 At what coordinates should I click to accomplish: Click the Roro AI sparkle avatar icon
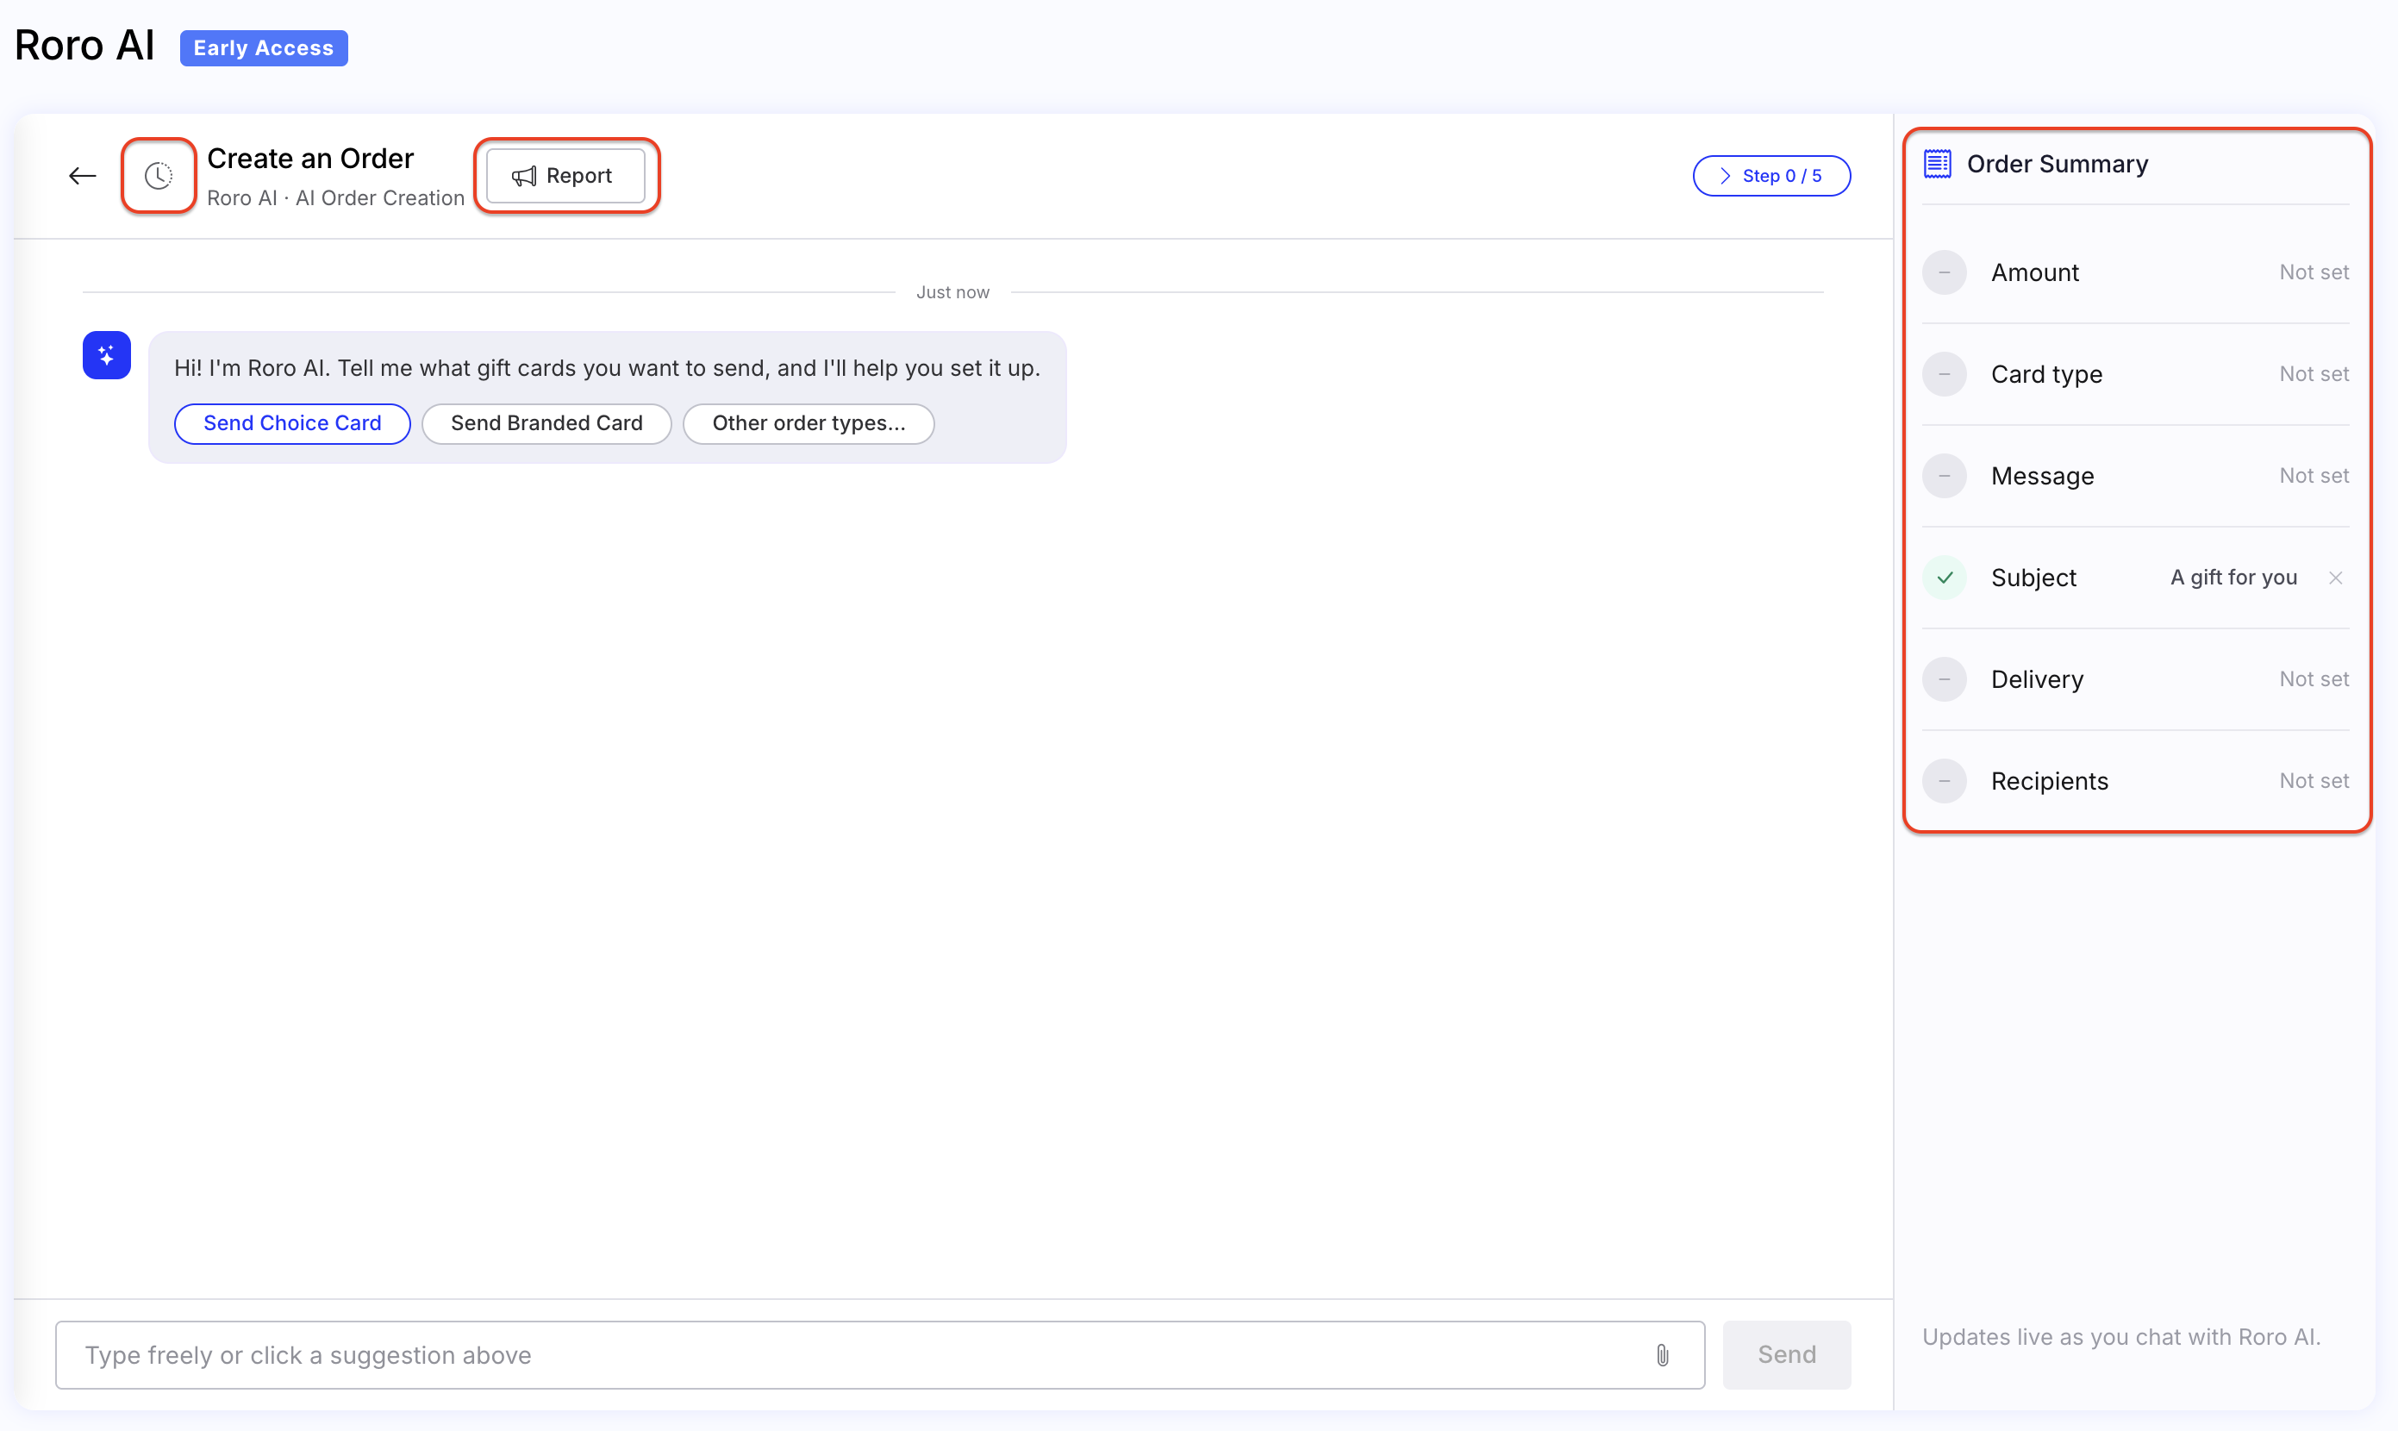[106, 355]
